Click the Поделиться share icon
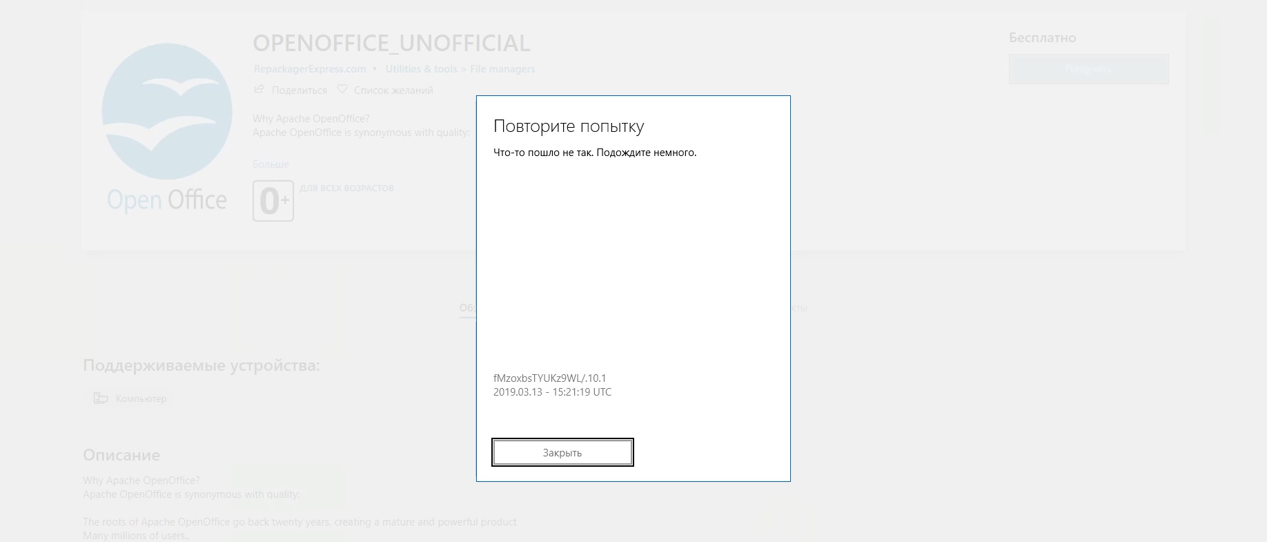Viewport: 1267px width, 542px height. (259, 89)
